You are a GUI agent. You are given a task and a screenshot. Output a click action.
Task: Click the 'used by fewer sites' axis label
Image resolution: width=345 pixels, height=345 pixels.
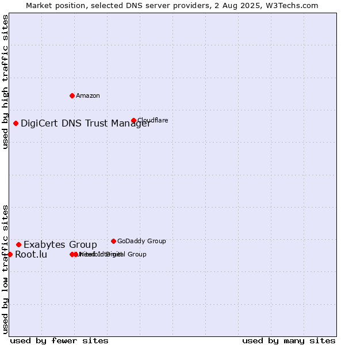coord(59,341)
